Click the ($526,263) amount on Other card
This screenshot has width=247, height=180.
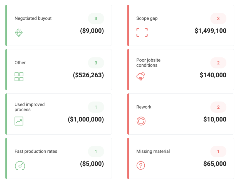click(x=88, y=75)
